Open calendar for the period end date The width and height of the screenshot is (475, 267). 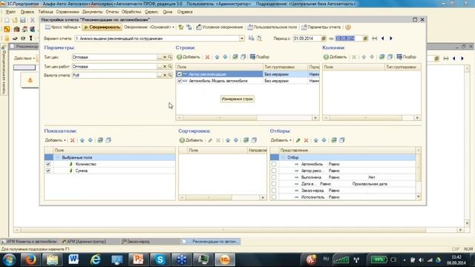(x=365, y=39)
